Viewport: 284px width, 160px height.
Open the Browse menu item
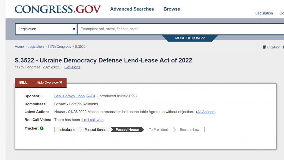coord(172,9)
